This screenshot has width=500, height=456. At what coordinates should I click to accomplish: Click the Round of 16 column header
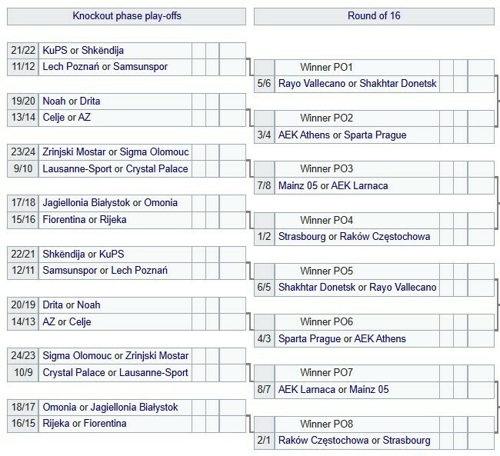(374, 15)
